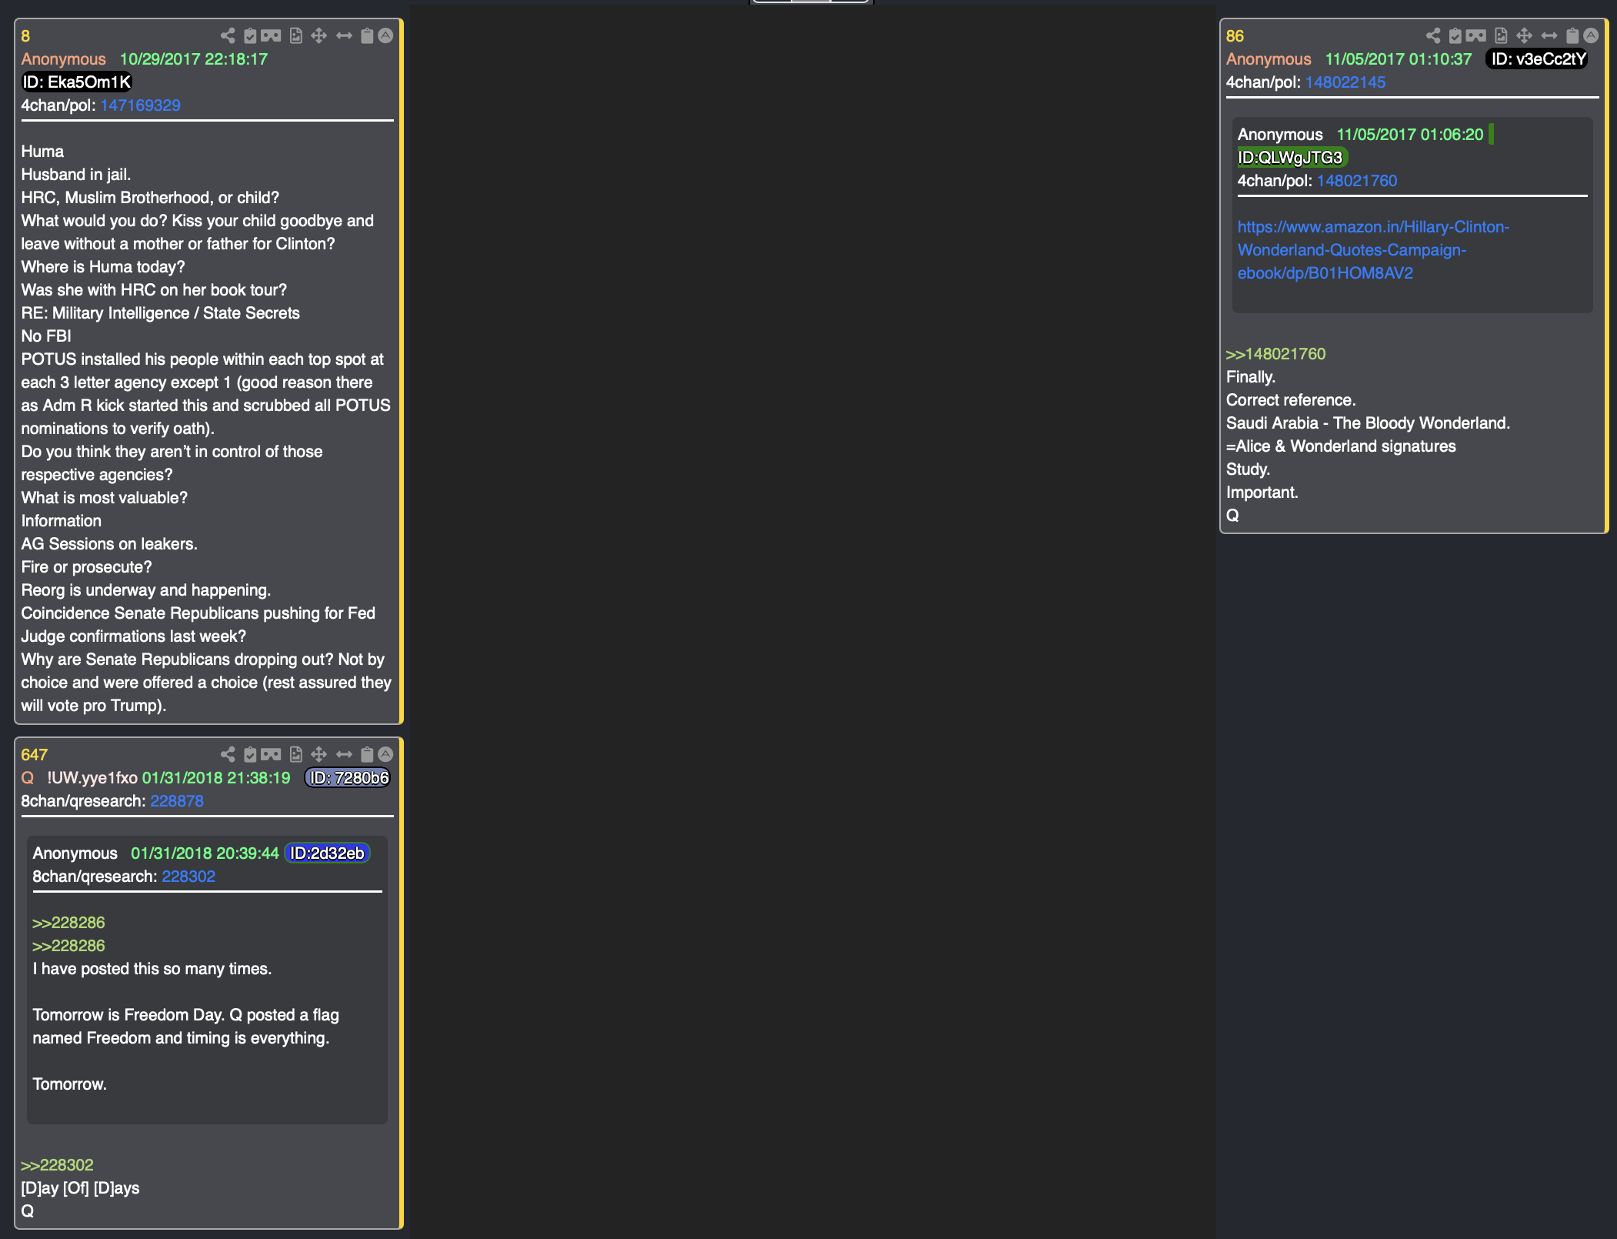Open 4chan/pol link 148022145
The height and width of the screenshot is (1239, 1617).
tap(1345, 82)
